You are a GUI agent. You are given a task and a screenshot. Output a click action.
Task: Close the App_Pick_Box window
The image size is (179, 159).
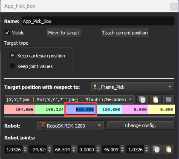coord(174,6)
